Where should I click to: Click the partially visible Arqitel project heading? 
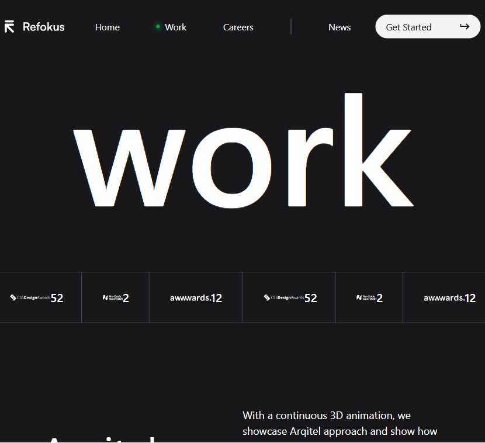coord(102,438)
